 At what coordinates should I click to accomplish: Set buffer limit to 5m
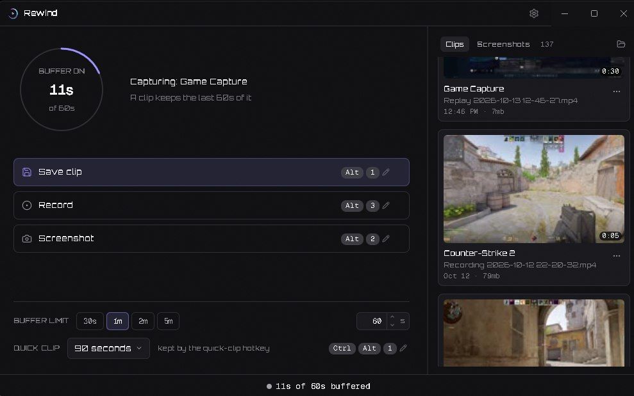click(x=168, y=321)
